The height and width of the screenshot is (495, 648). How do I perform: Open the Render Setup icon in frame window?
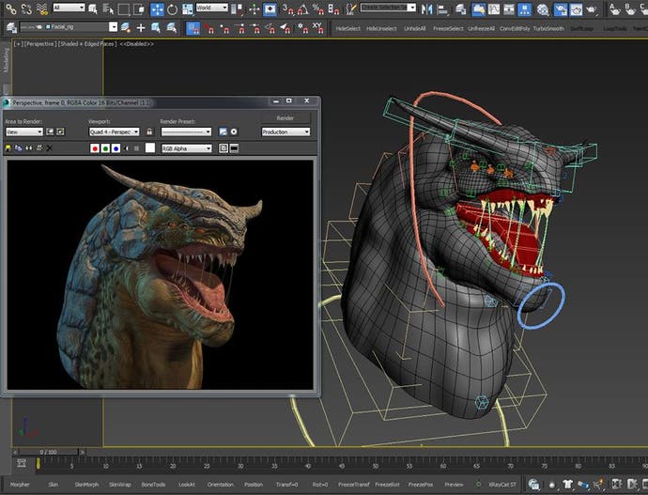224,131
